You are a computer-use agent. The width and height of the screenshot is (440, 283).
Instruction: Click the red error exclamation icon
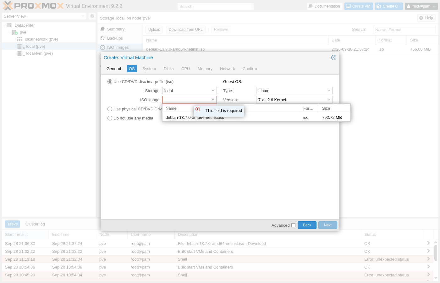(x=198, y=109)
